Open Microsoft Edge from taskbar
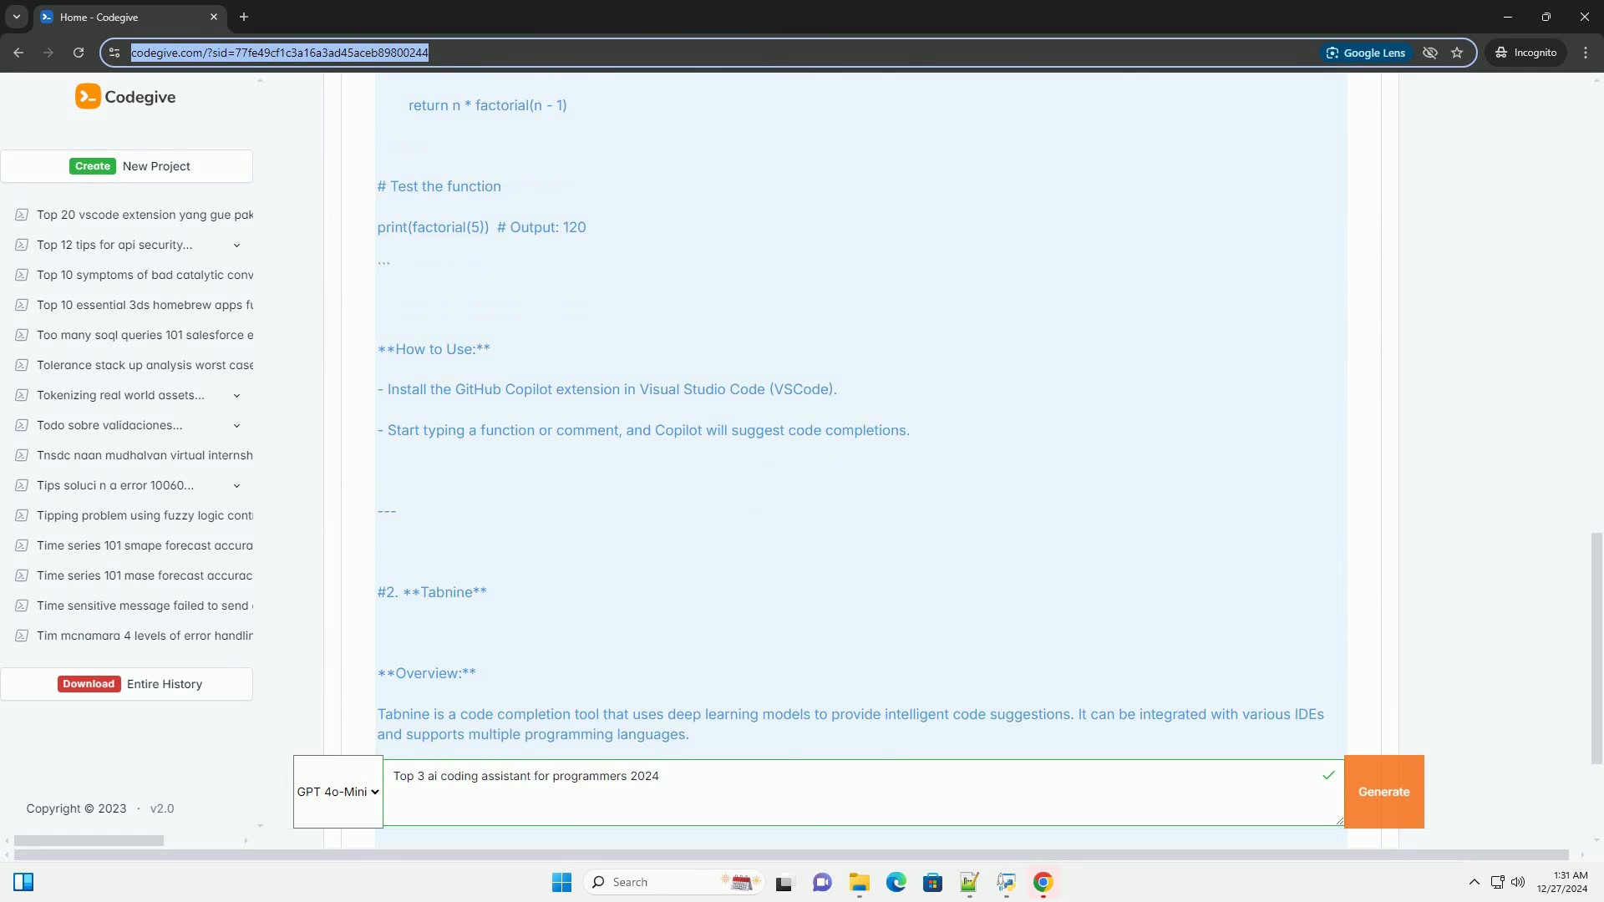This screenshot has width=1604, height=902. click(896, 882)
